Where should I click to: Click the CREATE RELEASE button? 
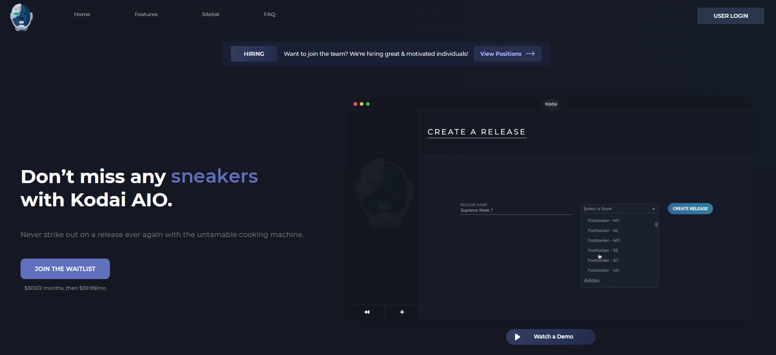(x=690, y=209)
